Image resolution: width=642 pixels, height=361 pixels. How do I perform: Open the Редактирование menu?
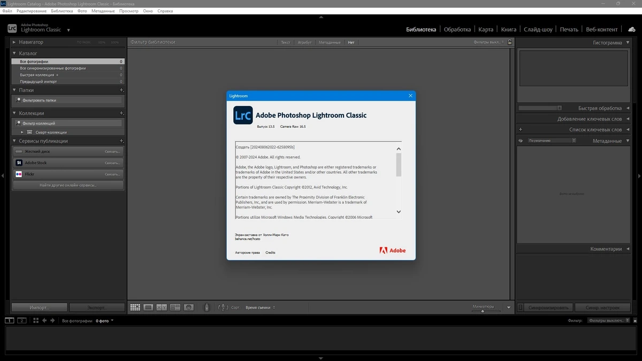point(32,11)
